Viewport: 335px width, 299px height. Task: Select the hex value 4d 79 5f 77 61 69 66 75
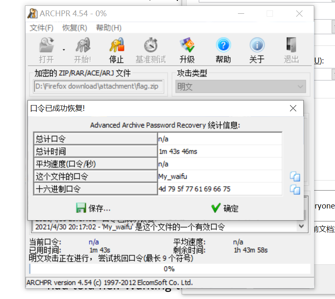click(x=220, y=189)
